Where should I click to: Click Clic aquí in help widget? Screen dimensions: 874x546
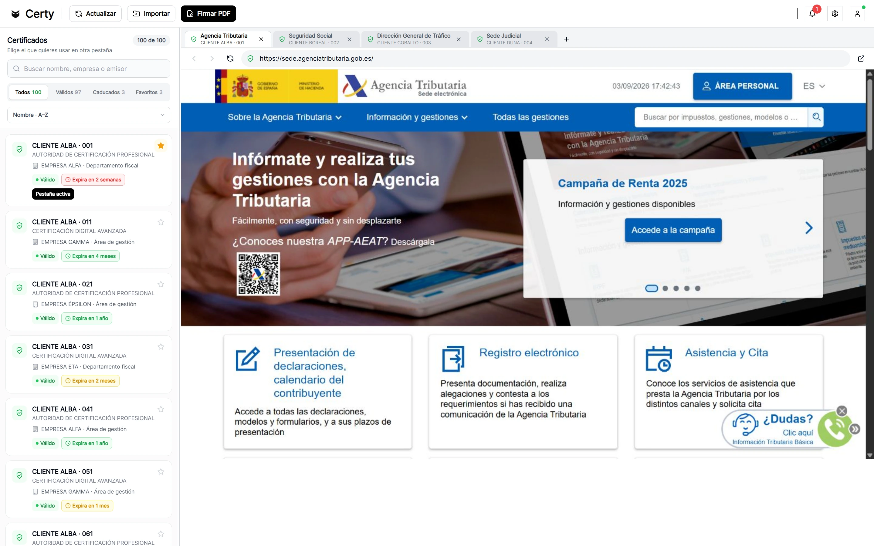[798, 433]
